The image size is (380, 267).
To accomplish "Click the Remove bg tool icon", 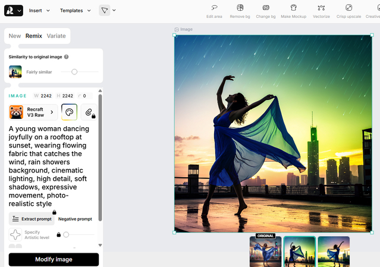I will click(x=240, y=8).
